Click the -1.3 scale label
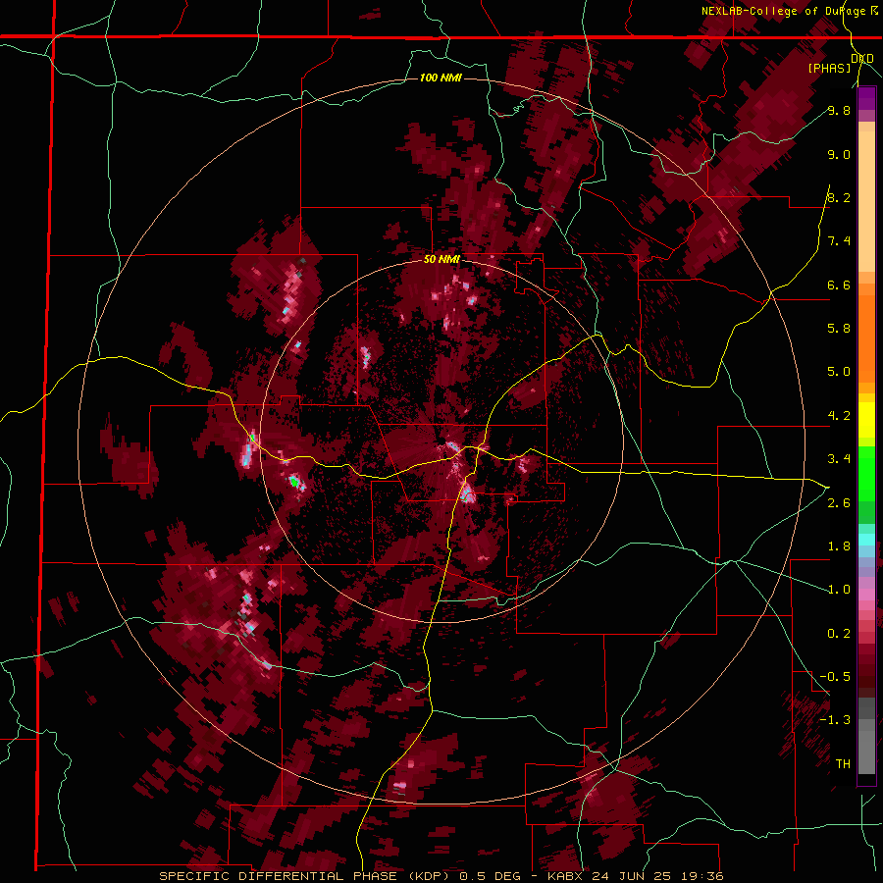This screenshot has width=883, height=883. pyautogui.click(x=835, y=720)
